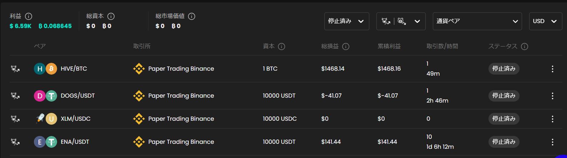
Task: Expand the 停止済み status filter dropdown
Action: [x=346, y=21]
